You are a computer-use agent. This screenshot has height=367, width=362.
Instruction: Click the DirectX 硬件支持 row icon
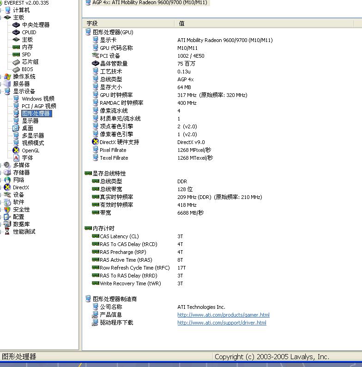(x=95, y=142)
